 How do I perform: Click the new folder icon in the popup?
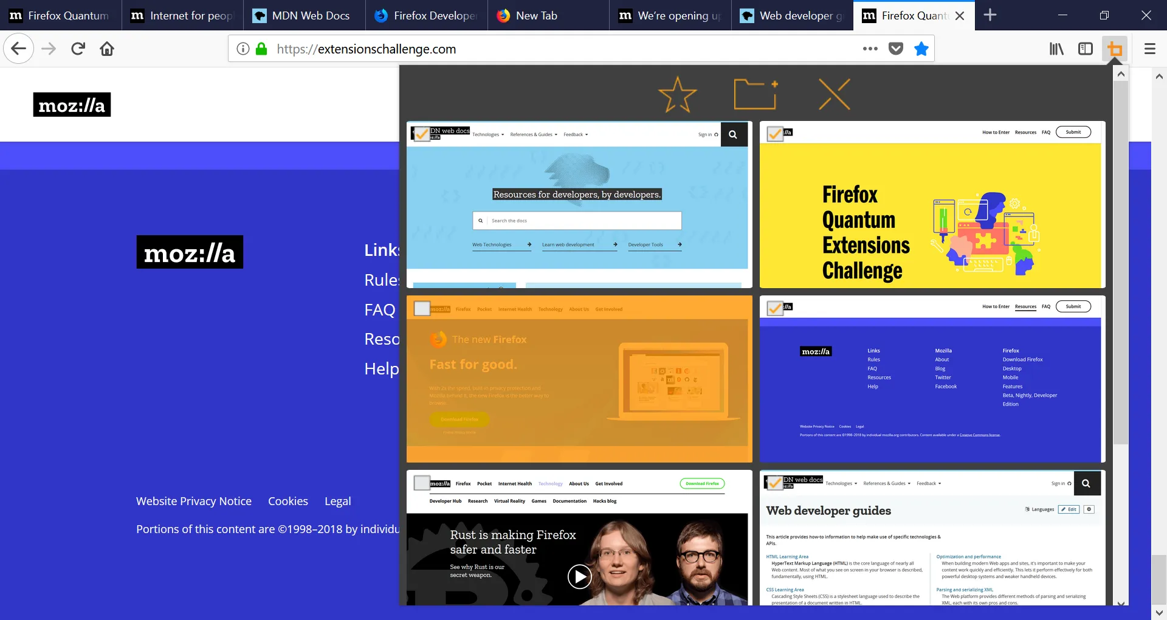tap(755, 94)
